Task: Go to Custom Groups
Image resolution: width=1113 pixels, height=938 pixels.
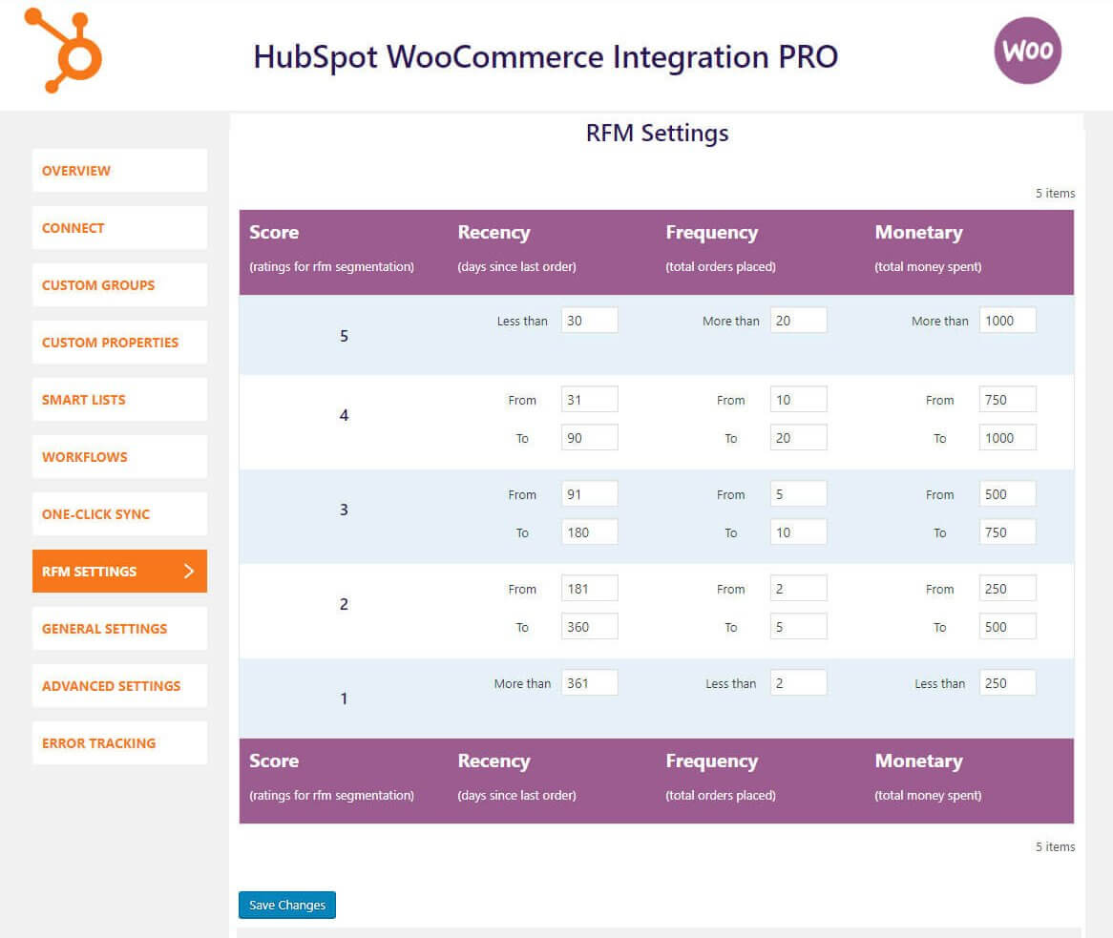Action: point(119,285)
